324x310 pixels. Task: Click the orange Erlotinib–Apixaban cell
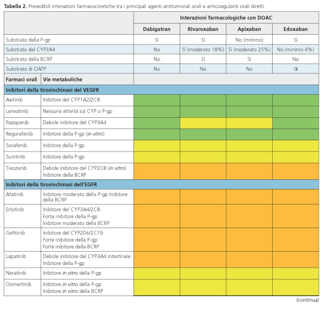249,216
